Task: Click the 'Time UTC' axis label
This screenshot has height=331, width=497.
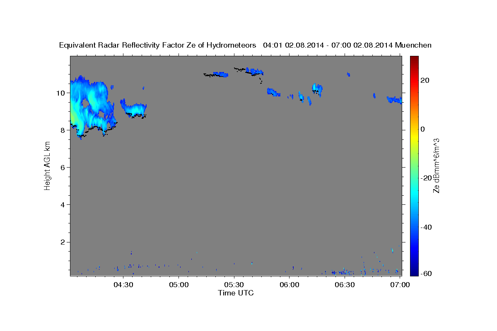Action: 236,293
